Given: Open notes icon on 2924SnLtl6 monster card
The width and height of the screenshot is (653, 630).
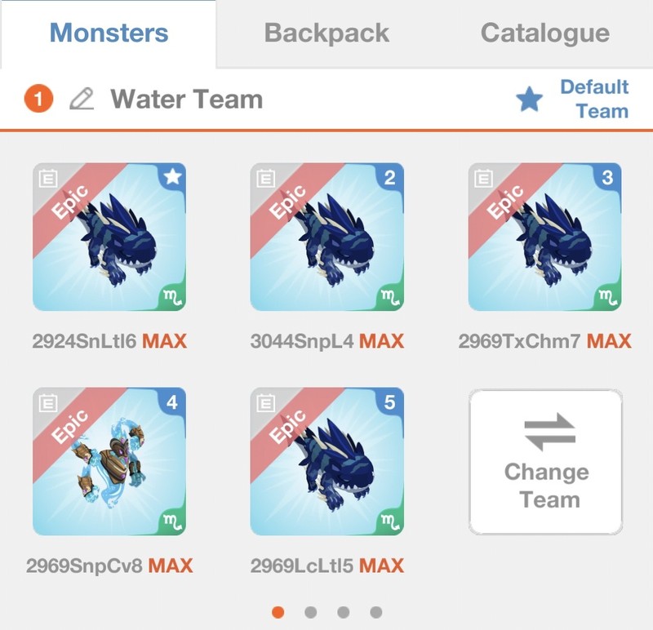Looking at the screenshot, I should click(x=48, y=178).
